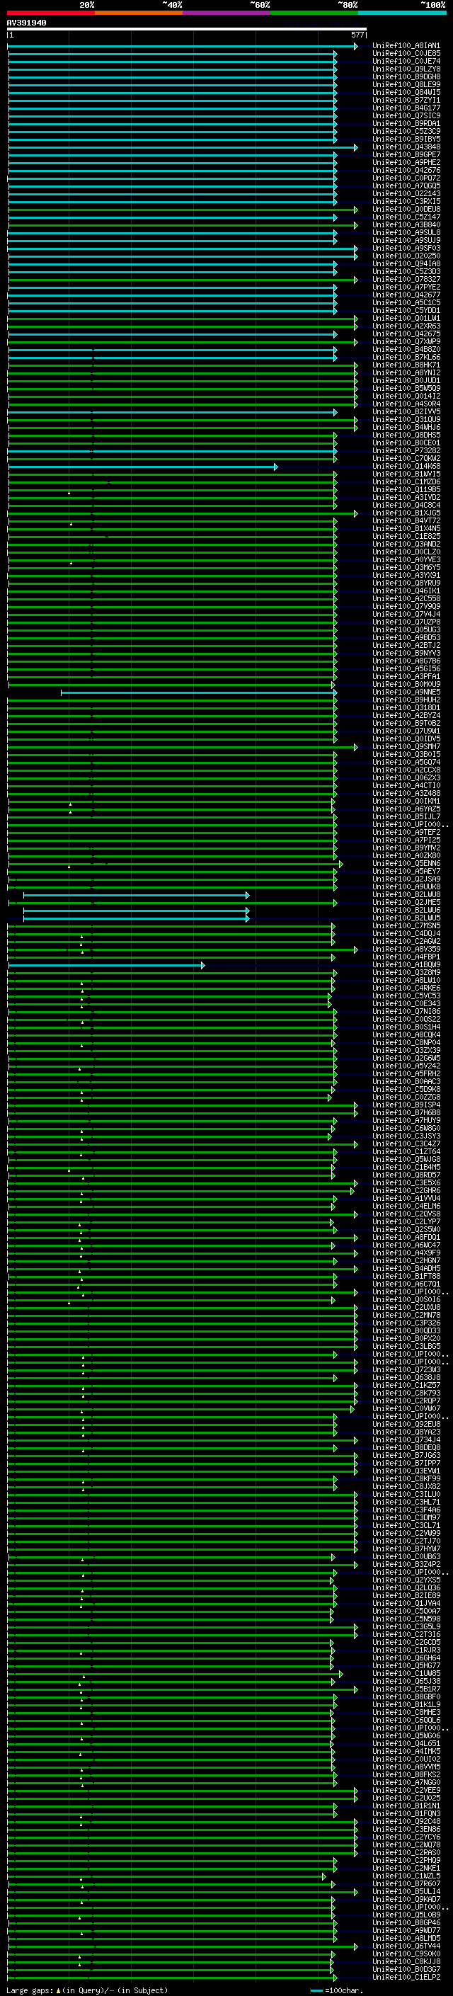Select hit label UniRef100_C0JE74
The width and height of the screenshot is (453, 1996).
click(x=406, y=61)
